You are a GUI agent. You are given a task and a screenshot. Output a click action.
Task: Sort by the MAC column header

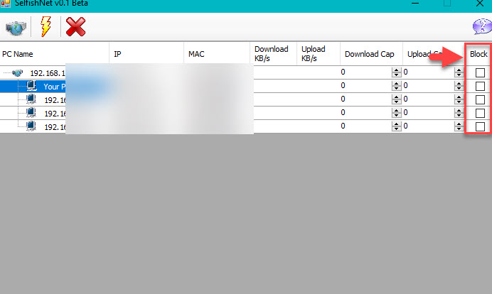point(217,54)
